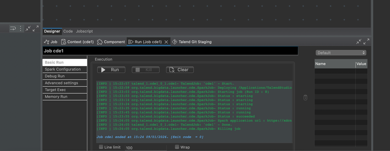This screenshot has height=151, width=390.
Task: Open the Component tab
Action: click(111, 42)
